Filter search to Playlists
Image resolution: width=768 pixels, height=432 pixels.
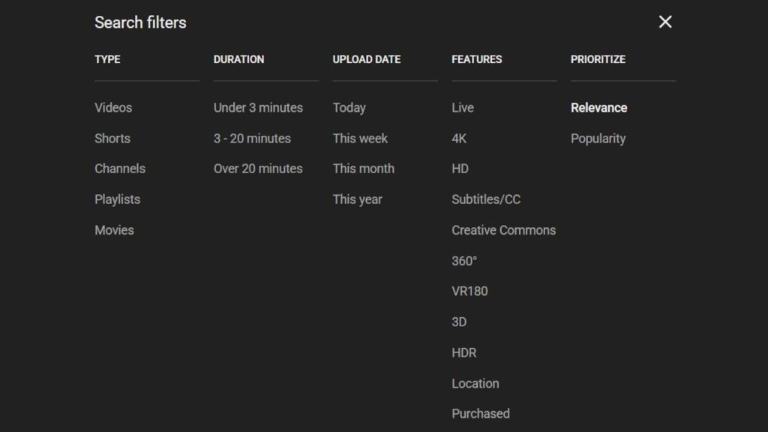pos(118,199)
